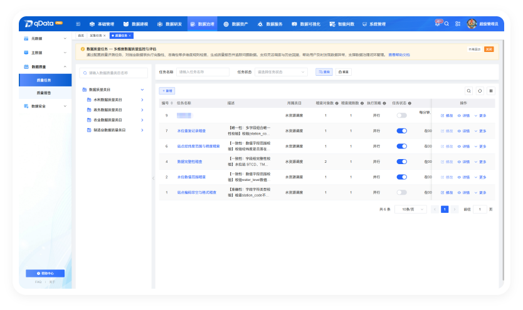523x310 pixels.
Task: Click 关闭 orange banner button
Action: click(x=489, y=49)
